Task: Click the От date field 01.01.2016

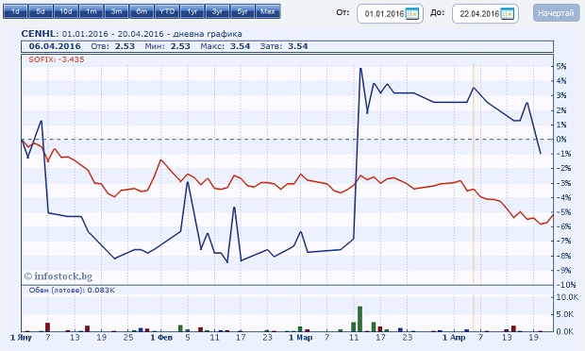Action: pyautogui.click(x=390, y=14)
